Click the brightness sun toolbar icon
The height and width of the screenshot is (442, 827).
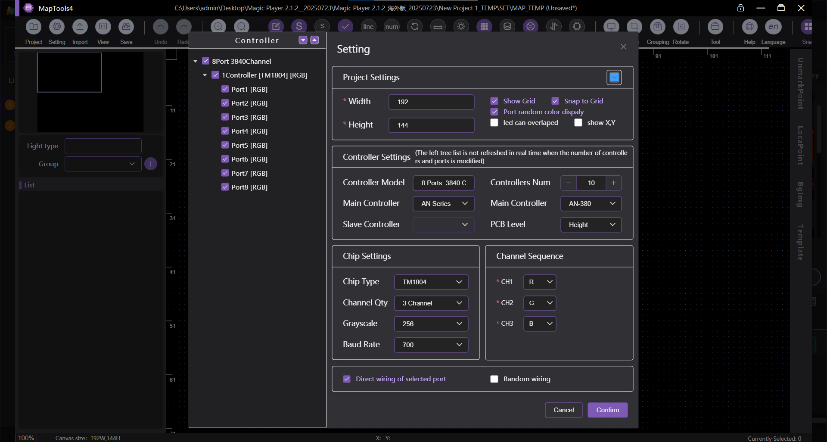tap(461, 26)
